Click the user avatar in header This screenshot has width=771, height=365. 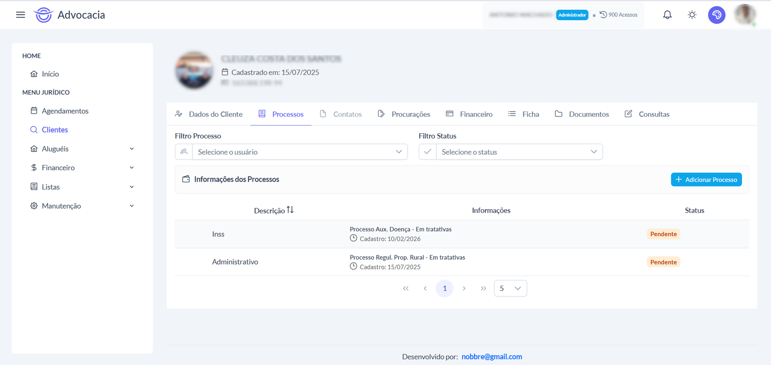(x=745, y=14)
